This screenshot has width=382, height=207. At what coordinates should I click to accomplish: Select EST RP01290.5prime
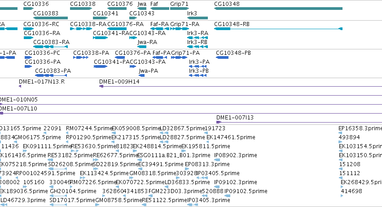(89, 137)
